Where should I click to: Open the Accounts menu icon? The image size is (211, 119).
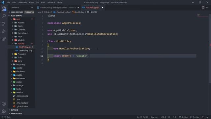(x=4, y=104)
